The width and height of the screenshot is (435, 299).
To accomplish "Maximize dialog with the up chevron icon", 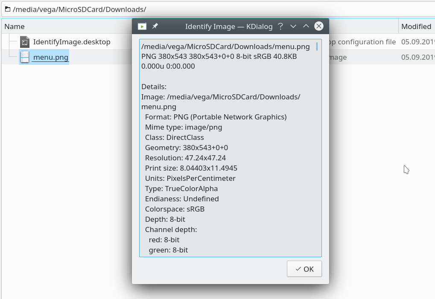I will click(306, 26).
